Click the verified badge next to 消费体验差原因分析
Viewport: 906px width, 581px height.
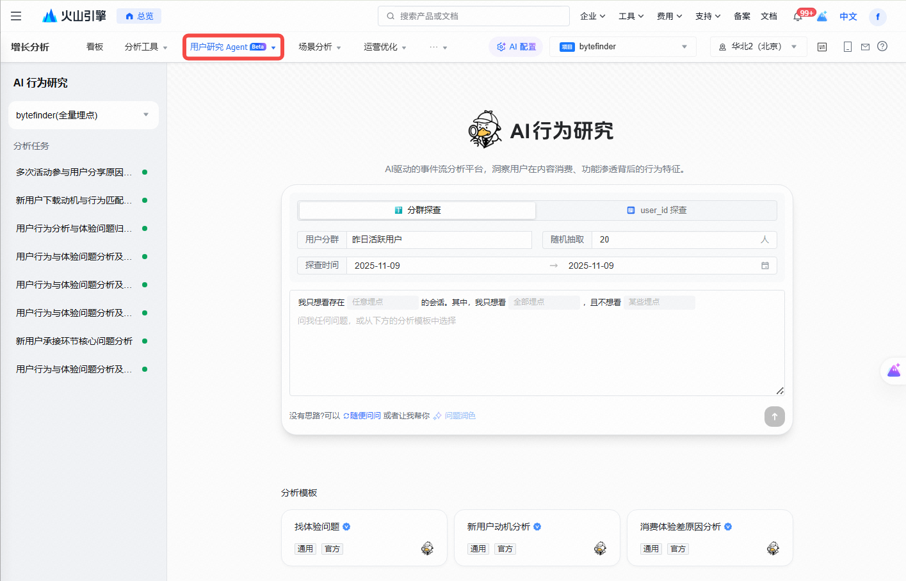pos(728,527)
